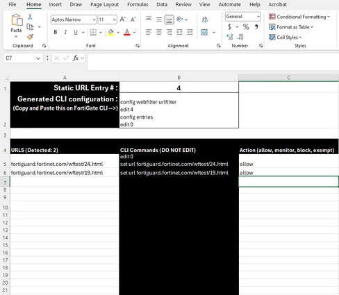Click the Paste clipboard icon

coord(17,20)
